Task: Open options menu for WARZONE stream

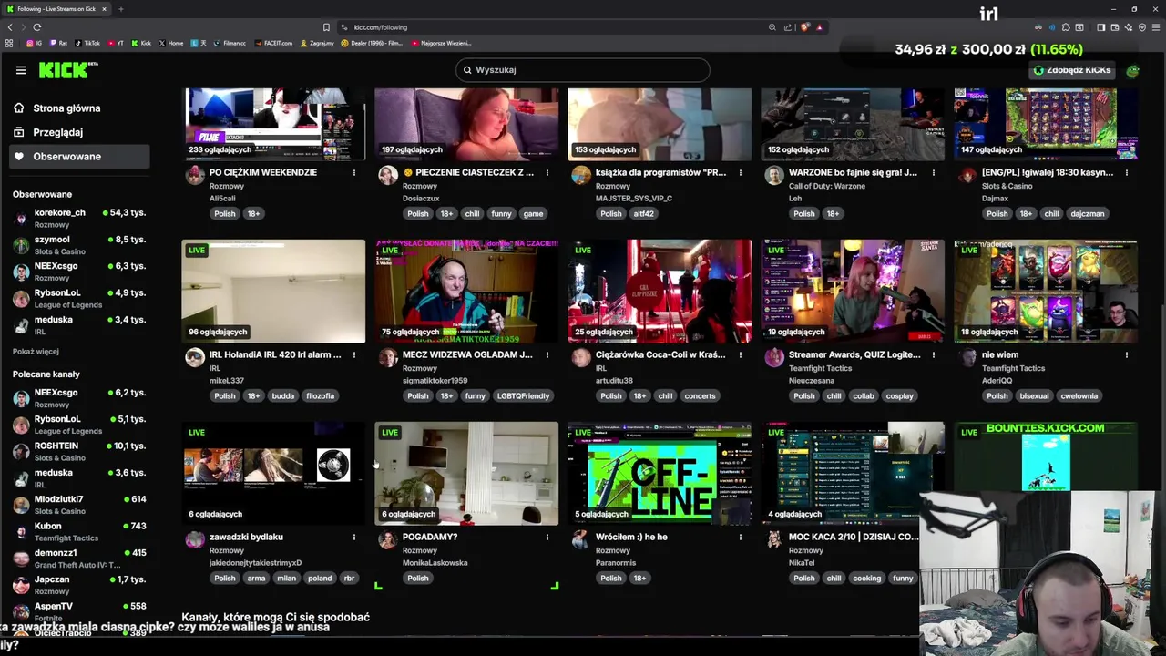Action: pyautogui.click(x=934, y=172)
